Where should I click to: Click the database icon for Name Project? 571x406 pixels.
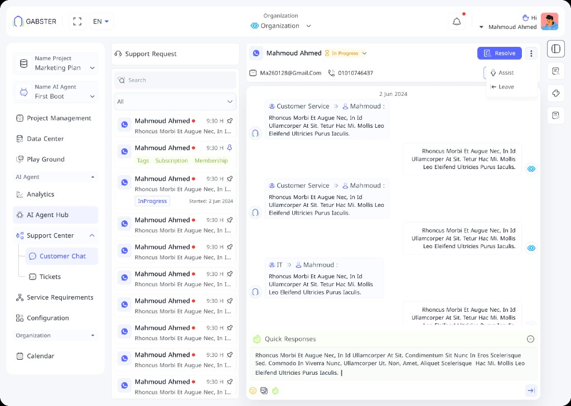point(23,64)
